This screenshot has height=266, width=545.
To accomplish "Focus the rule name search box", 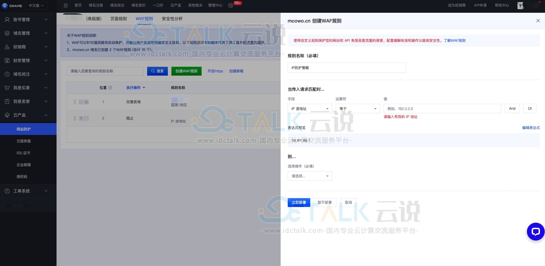I will [x=105, y=71].
